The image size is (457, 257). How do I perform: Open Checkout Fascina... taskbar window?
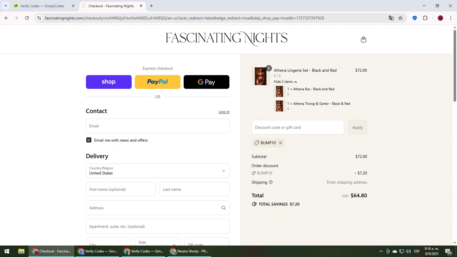51,251
